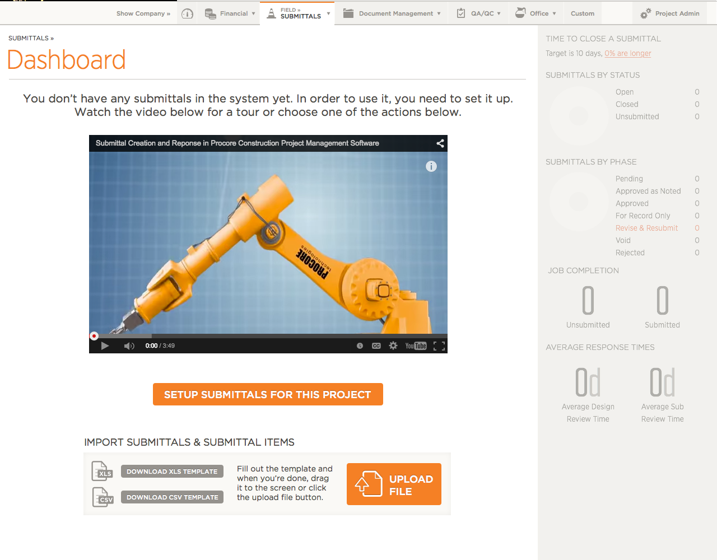Click Download XLS Template button
This screenshot has height=560, width=717.
pos(172,472)
